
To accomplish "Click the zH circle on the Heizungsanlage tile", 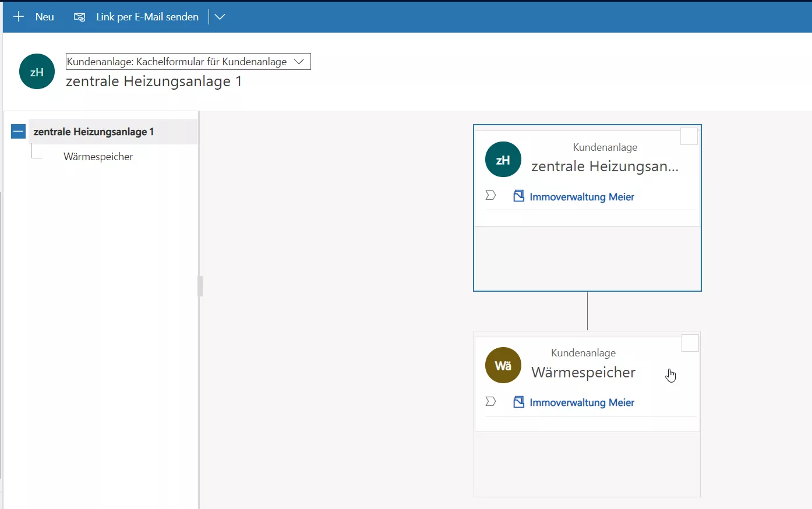I will (x=503, y=160).
